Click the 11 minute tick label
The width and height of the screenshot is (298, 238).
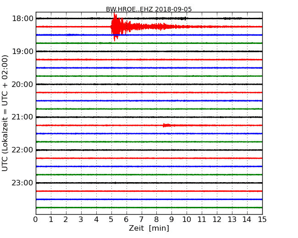click(202, 220)
